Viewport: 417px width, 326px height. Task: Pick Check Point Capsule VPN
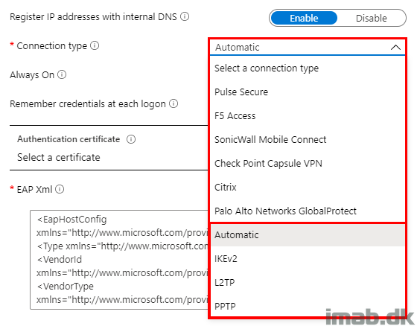tap(308, 164)
